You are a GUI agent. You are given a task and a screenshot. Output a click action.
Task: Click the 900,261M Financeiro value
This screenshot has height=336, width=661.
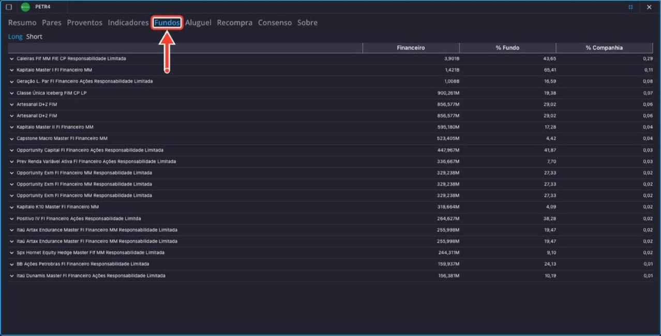tap(448, 93)
